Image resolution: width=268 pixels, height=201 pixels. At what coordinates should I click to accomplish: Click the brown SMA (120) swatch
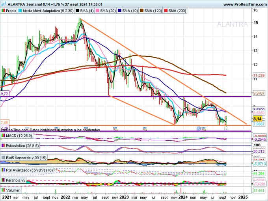tap(141, 11)
